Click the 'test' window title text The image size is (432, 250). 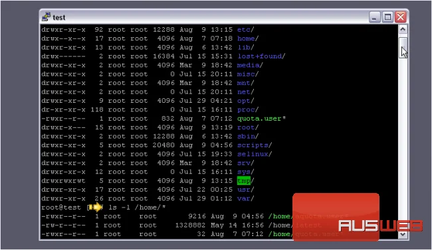click(x=59, y=17)
